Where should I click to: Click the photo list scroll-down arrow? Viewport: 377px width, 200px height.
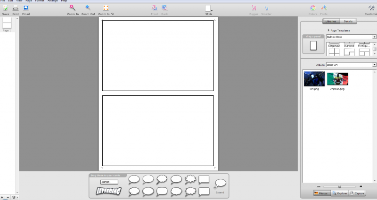pos(375,181)
